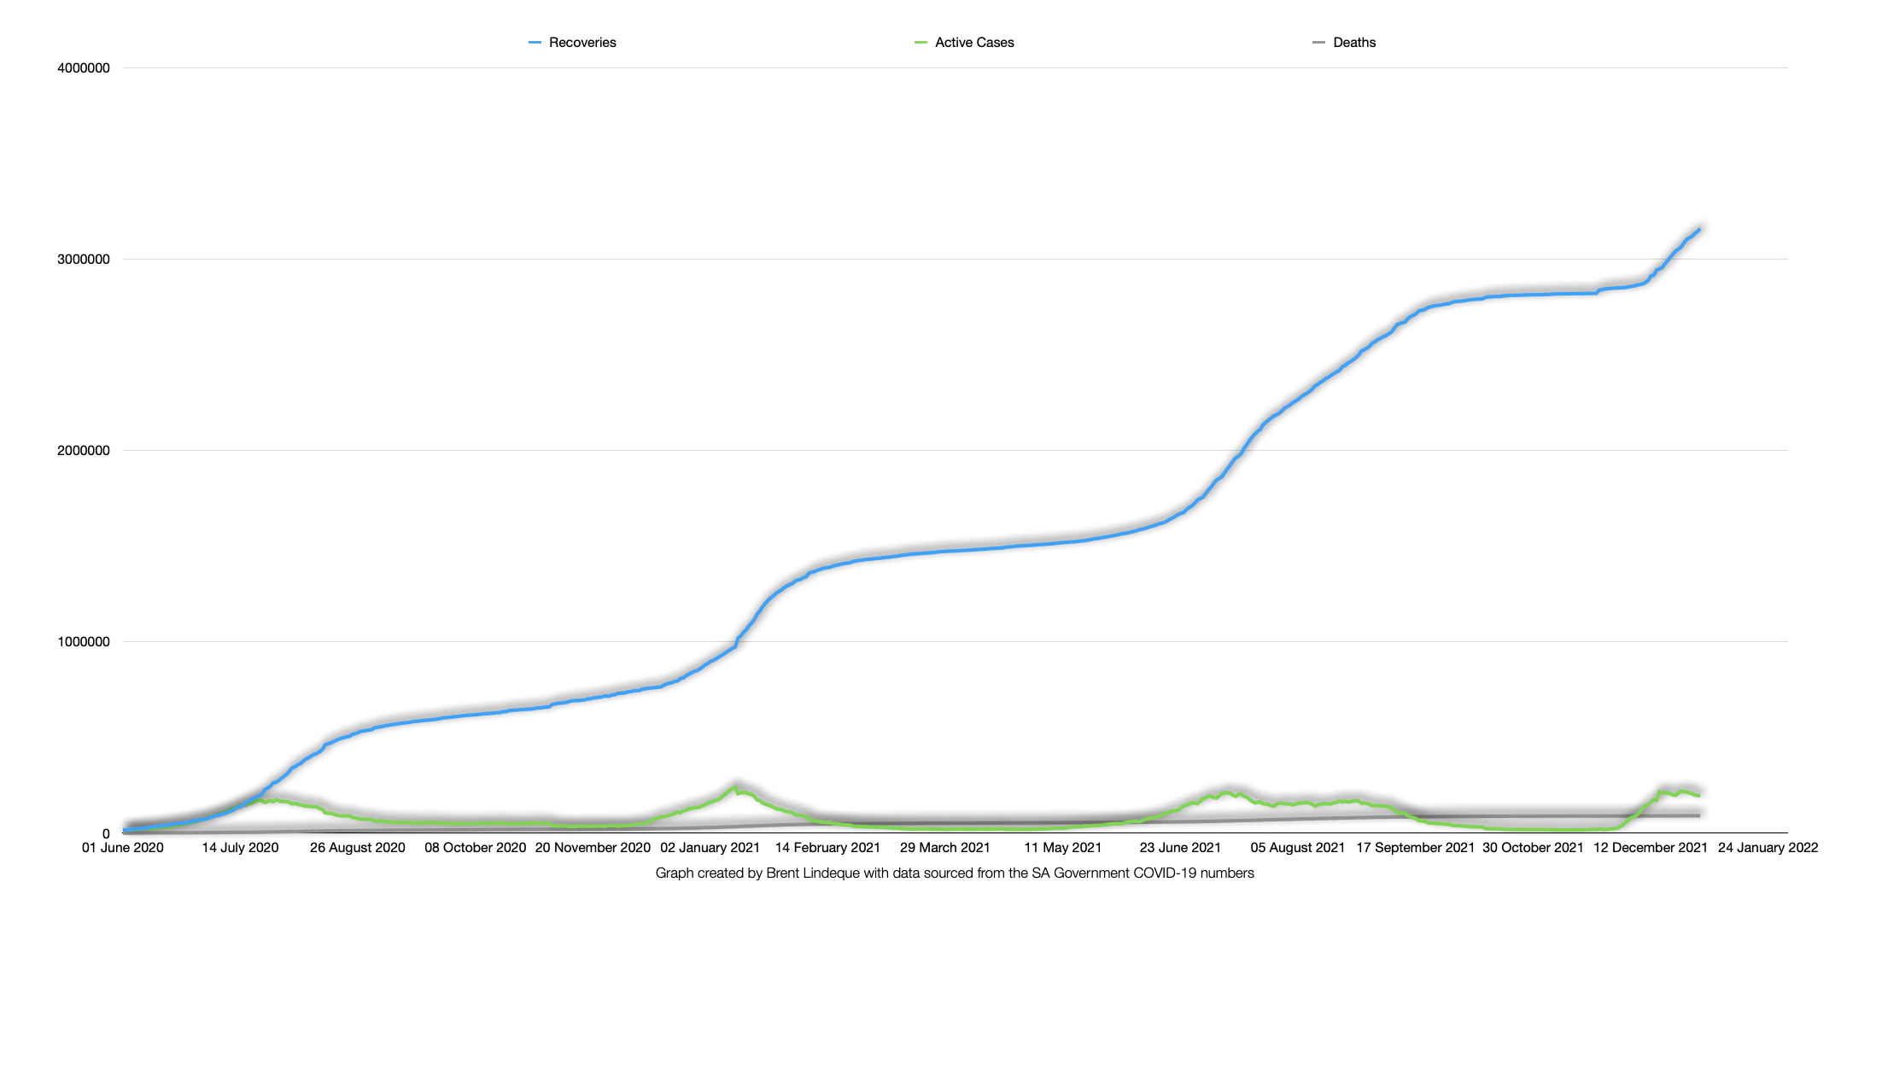
Task: Click the 24 January 2022 date label
Action: 1768,848
